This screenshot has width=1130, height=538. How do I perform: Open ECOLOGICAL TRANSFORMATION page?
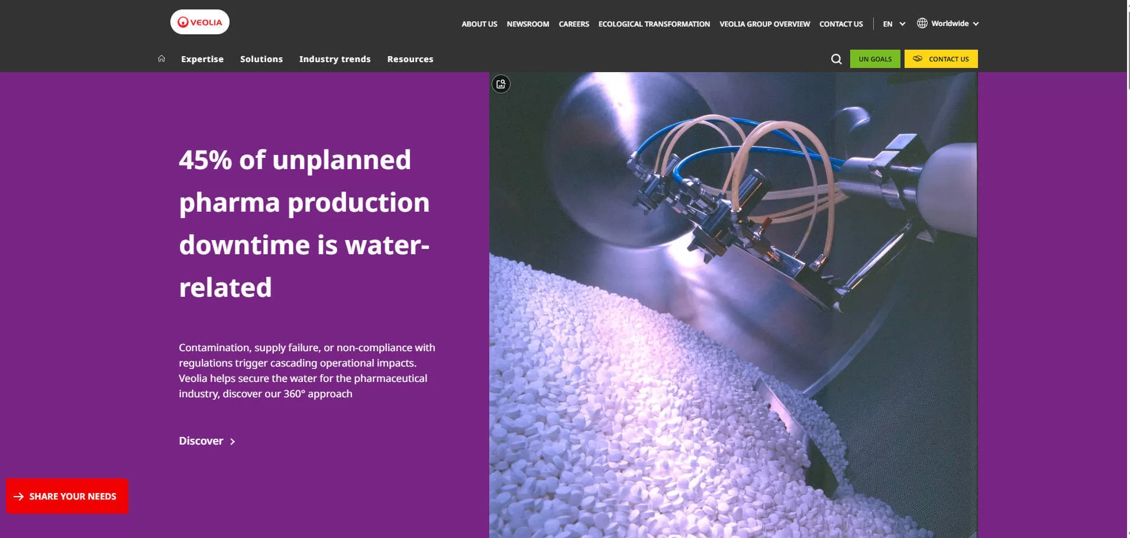coord(654,24)
